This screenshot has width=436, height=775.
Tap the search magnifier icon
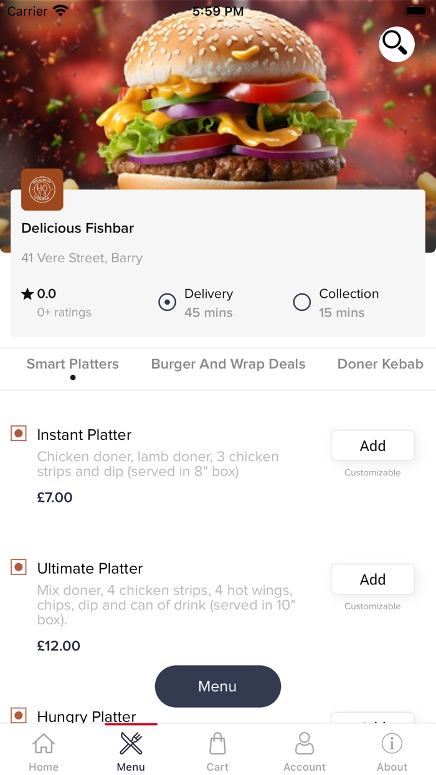[396, 44]
